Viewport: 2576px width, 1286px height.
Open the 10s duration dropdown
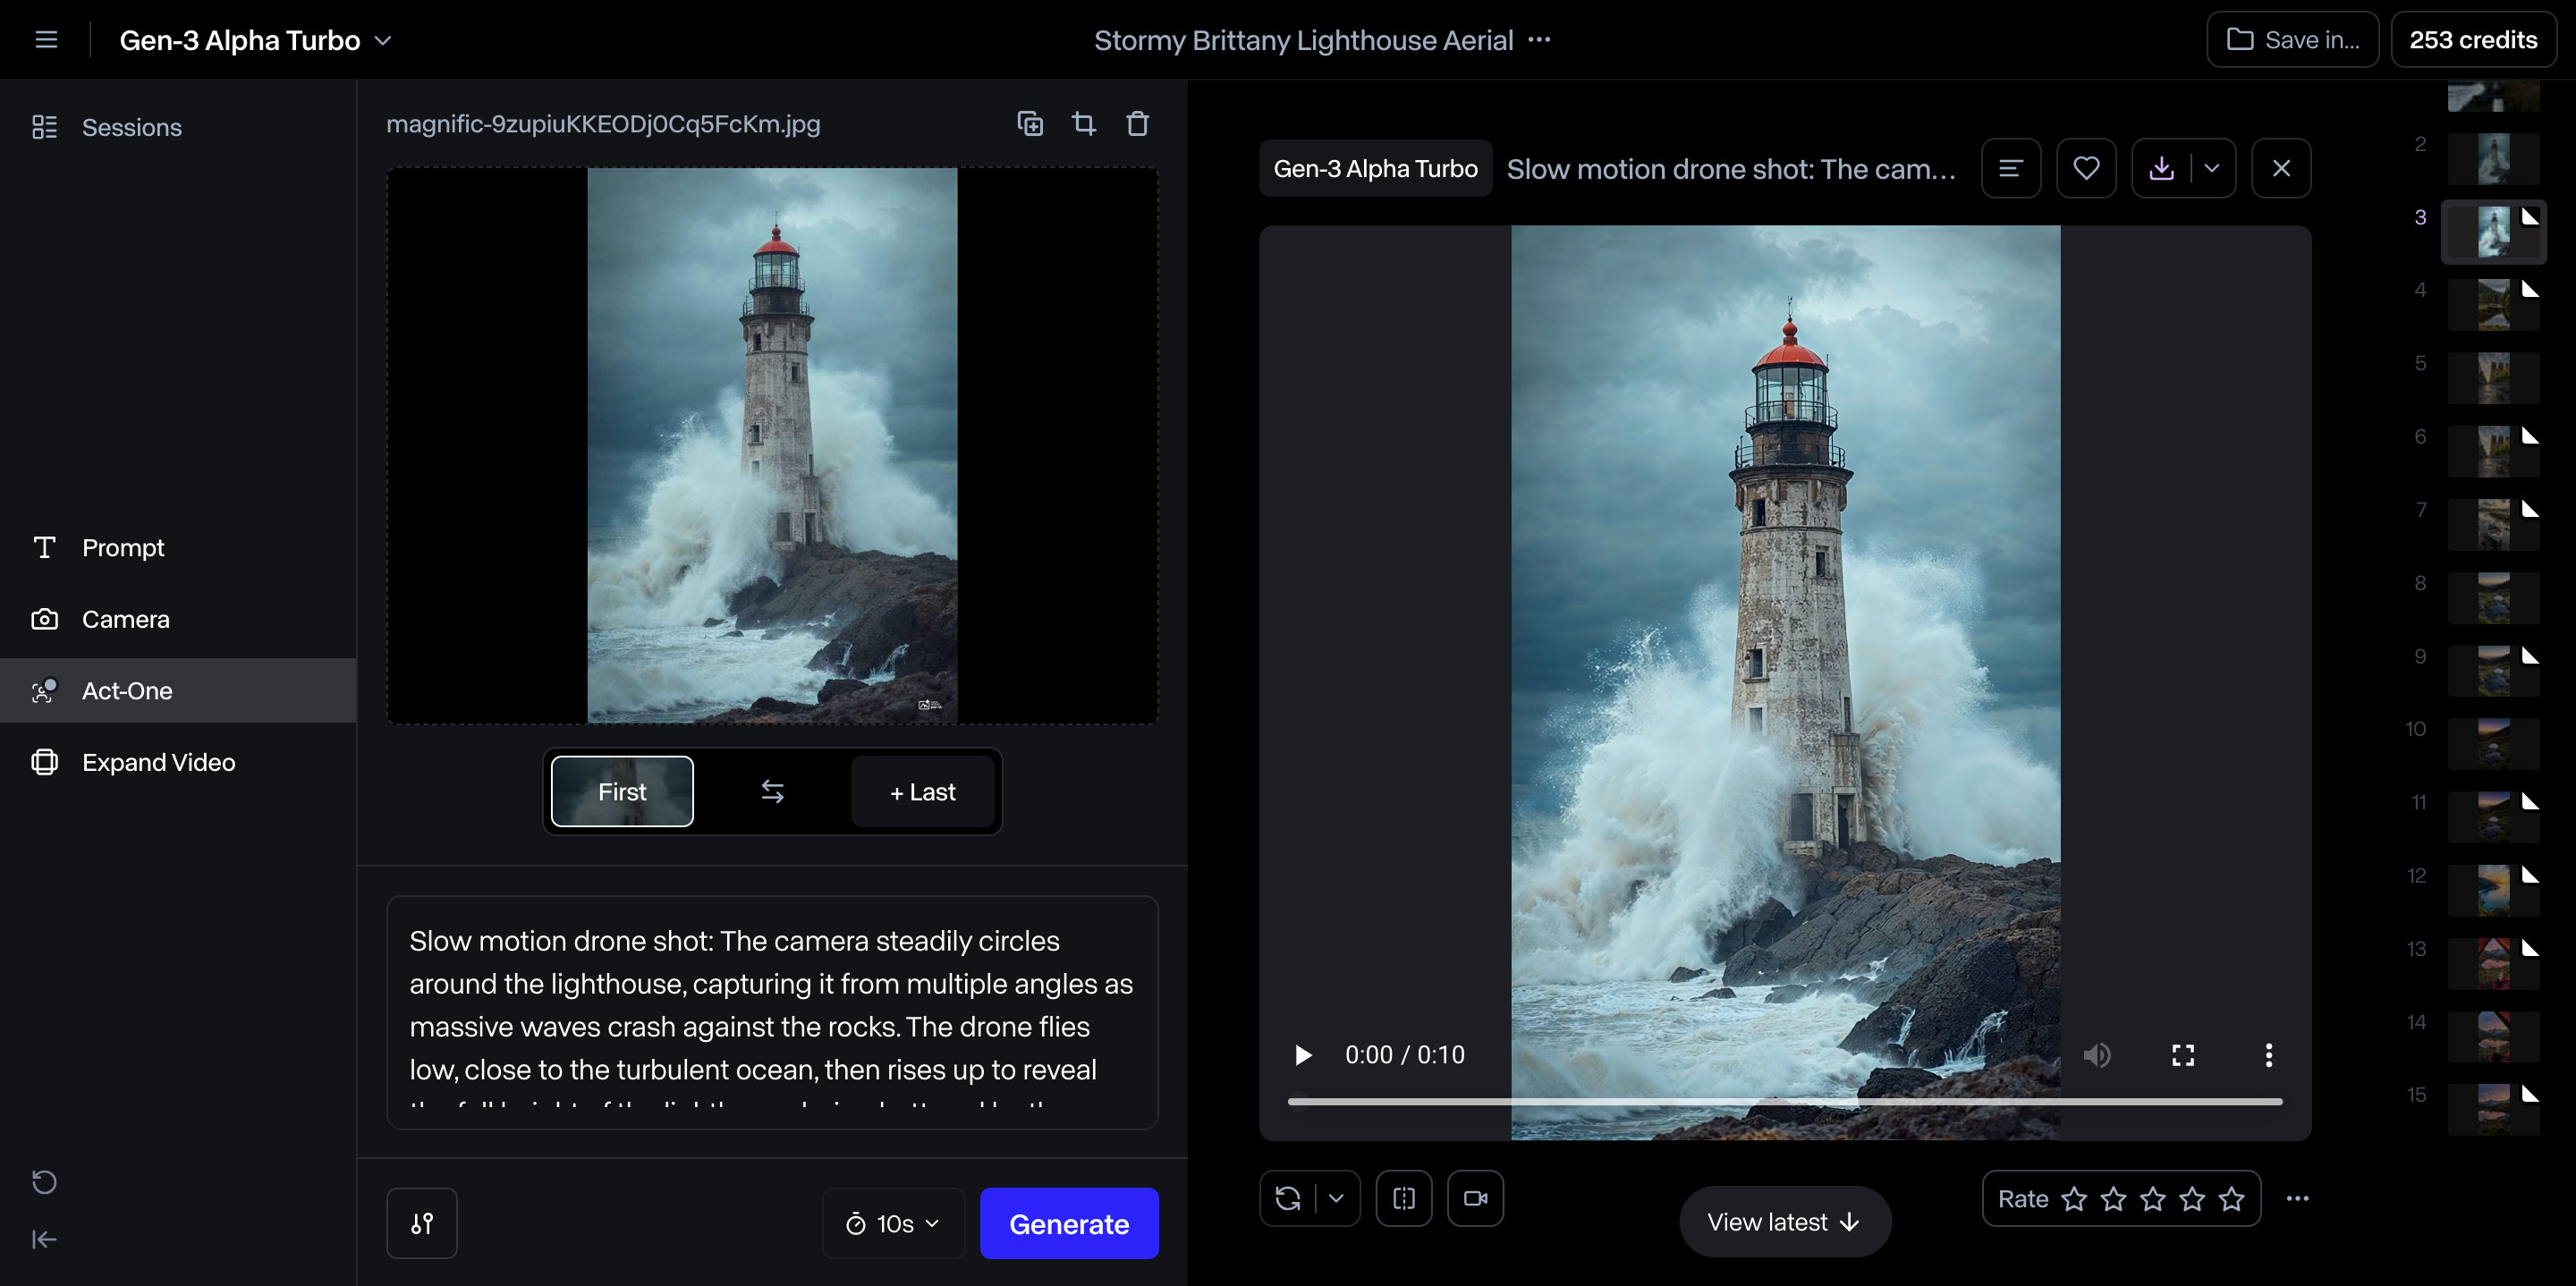pos(893,1223)
